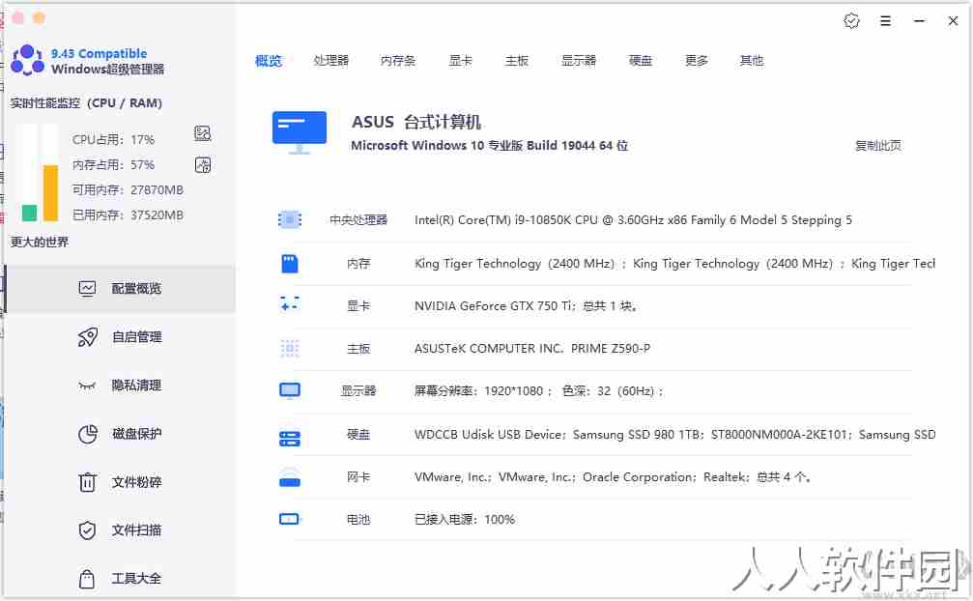Open the 主板 tab
The image size is (973, 601).
pos(516,61)
